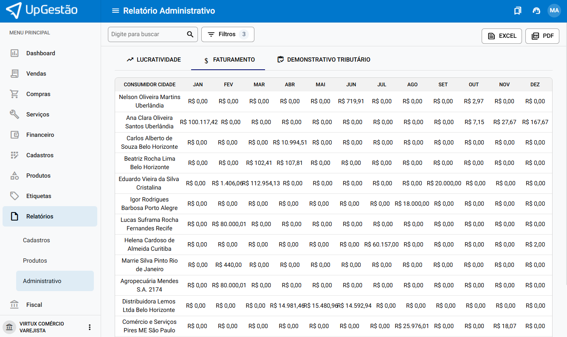Viewport: 567px width, 337px height.
Task: Select Produtos under Relatórios submenu
Action: pos(35,261)
